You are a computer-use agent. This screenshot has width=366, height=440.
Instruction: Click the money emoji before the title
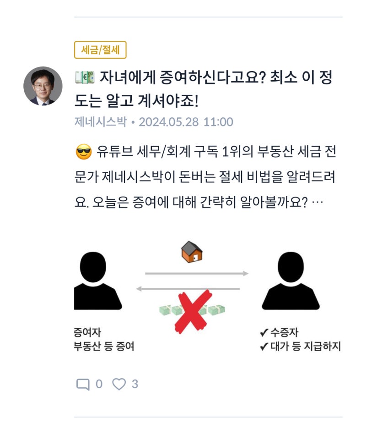coord(85,78)
